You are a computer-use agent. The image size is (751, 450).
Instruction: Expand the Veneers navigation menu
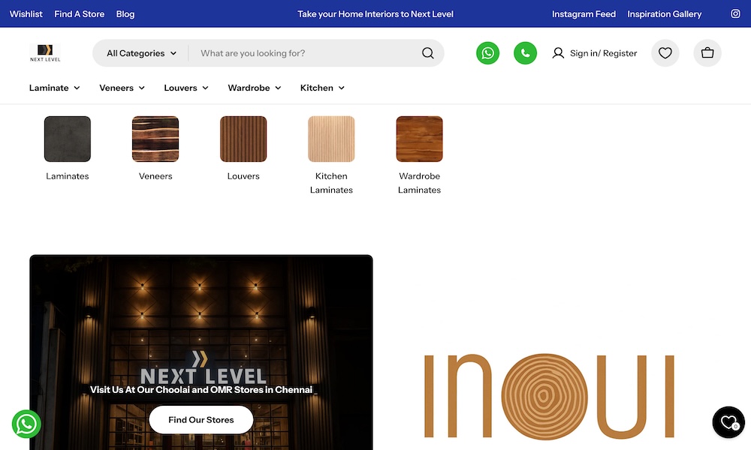click(x=122, y=88)
